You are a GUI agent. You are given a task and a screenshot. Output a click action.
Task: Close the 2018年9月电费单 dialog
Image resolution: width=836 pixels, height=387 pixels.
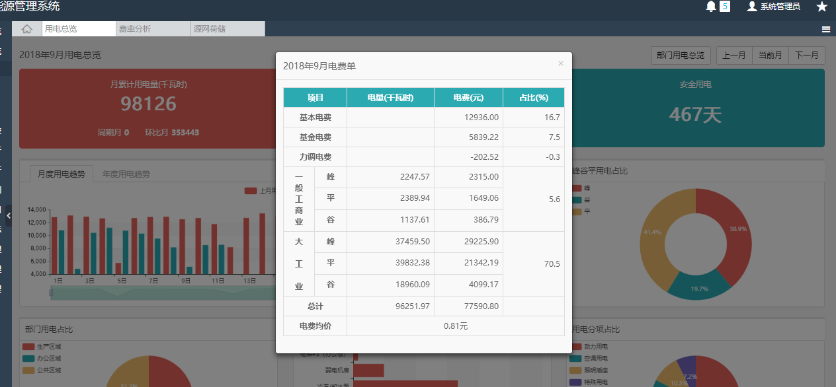pyautogui.click(x=561, y=63)
